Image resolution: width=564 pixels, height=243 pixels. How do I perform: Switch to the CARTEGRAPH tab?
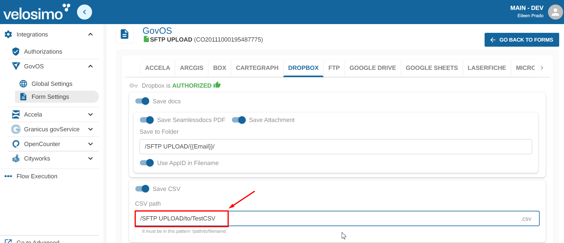[x=257, y=68]
